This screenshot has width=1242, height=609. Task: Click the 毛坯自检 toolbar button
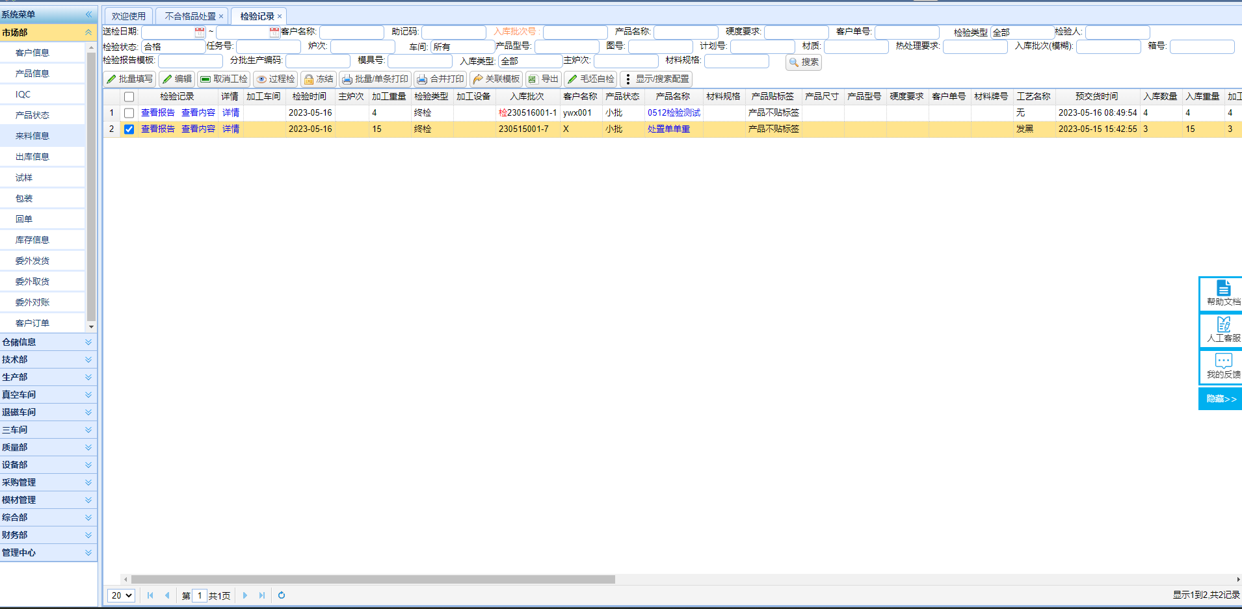click(590, 79)
